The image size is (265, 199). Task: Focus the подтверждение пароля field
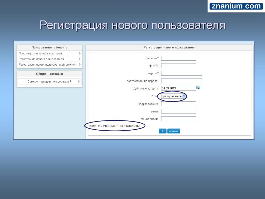click(x=182, y=81)
